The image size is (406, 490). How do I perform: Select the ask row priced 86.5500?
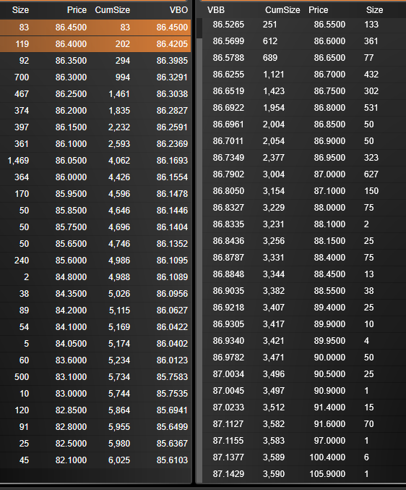tap(304, 25)
